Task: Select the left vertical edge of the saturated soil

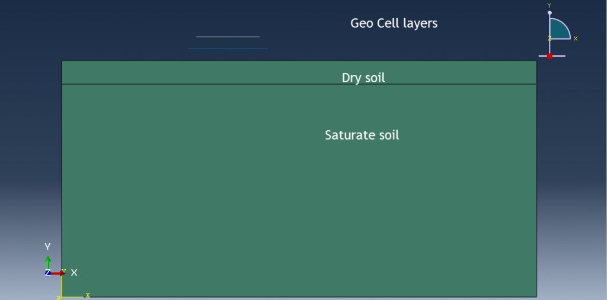Action: [62, 190]
